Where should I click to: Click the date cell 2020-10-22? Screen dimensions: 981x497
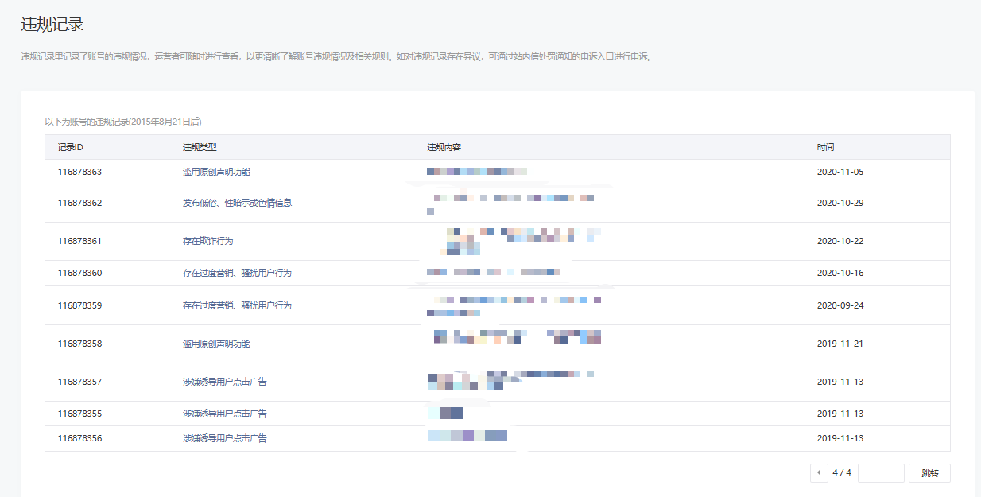pos(839,241)
